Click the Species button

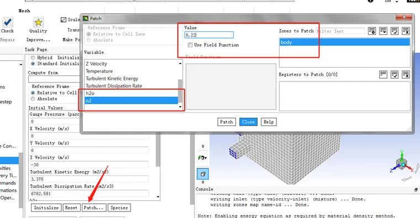119,208
